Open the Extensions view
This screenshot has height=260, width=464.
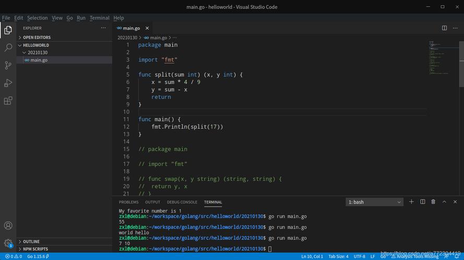[8, 101]
